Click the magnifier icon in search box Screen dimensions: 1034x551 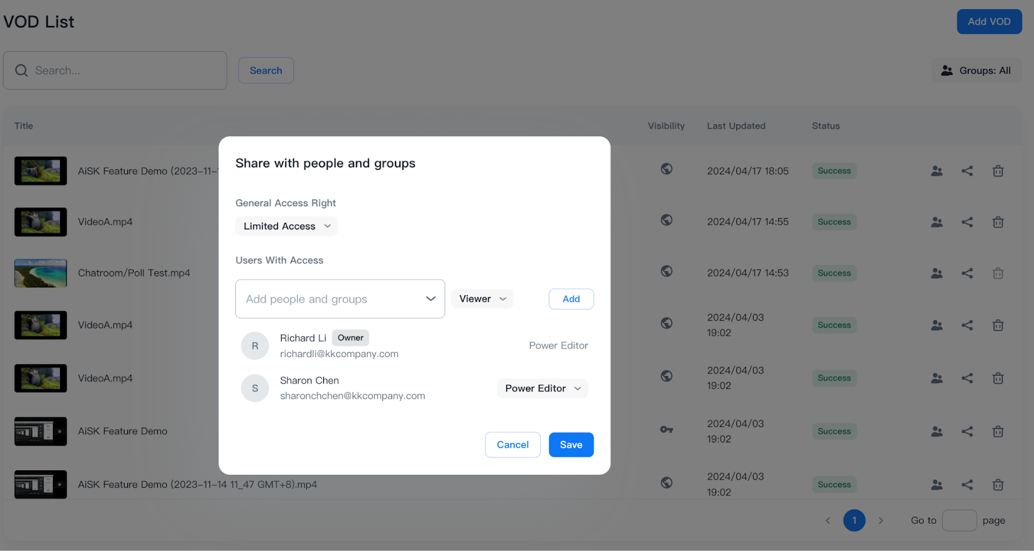(21, 70)
